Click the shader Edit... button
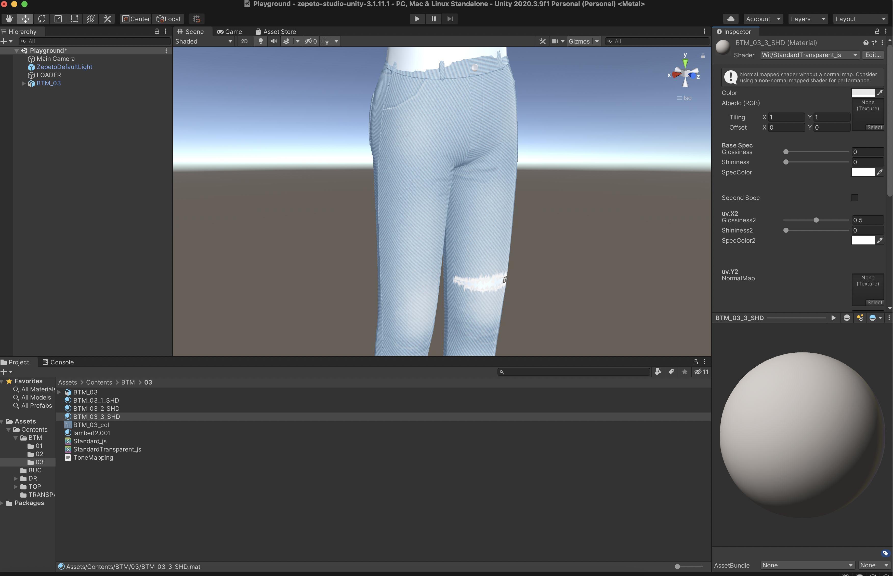The width and height of the screenshot is (893, 576). 873,55
